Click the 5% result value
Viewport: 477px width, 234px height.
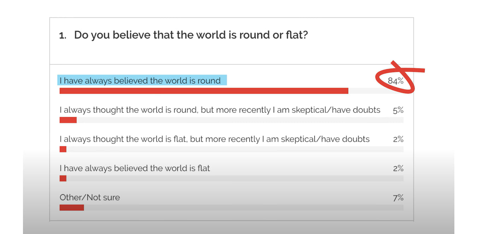pyautogui.click(x=398, y=110)
